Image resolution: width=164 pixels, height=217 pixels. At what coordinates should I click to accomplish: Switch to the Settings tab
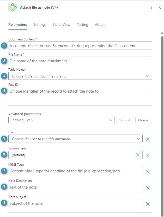click(40, 25)
